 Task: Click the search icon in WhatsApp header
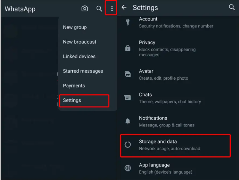[x=99, y=9]
